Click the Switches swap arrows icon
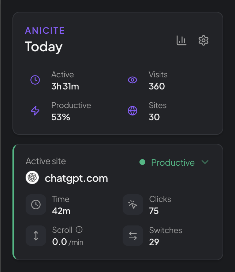Image resolution: width=235 pixels, height=272 pixels. [133, 236]
